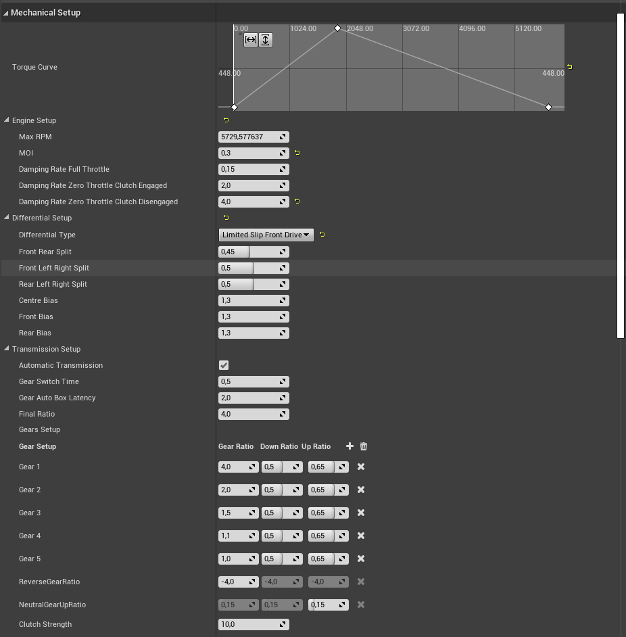Reset Torque Curve to default value
This screenshot has width=626, height=637.
[x=569, y=67]
